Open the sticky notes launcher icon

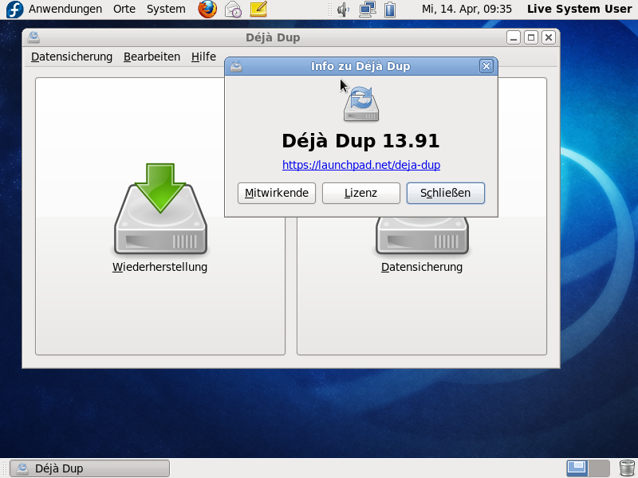258,9
